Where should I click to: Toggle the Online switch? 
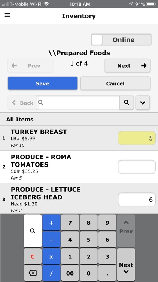point(121,39)
